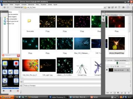Viewport: 133px width, 99px height.
Task: Open the Arquivo menu
Action: pos(6,4)
